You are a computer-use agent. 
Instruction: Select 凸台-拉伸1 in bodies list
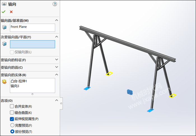19,81
